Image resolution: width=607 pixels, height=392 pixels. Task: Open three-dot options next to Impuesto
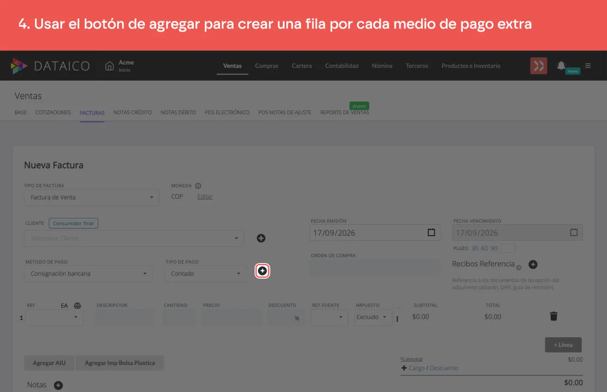click(397, 319)
